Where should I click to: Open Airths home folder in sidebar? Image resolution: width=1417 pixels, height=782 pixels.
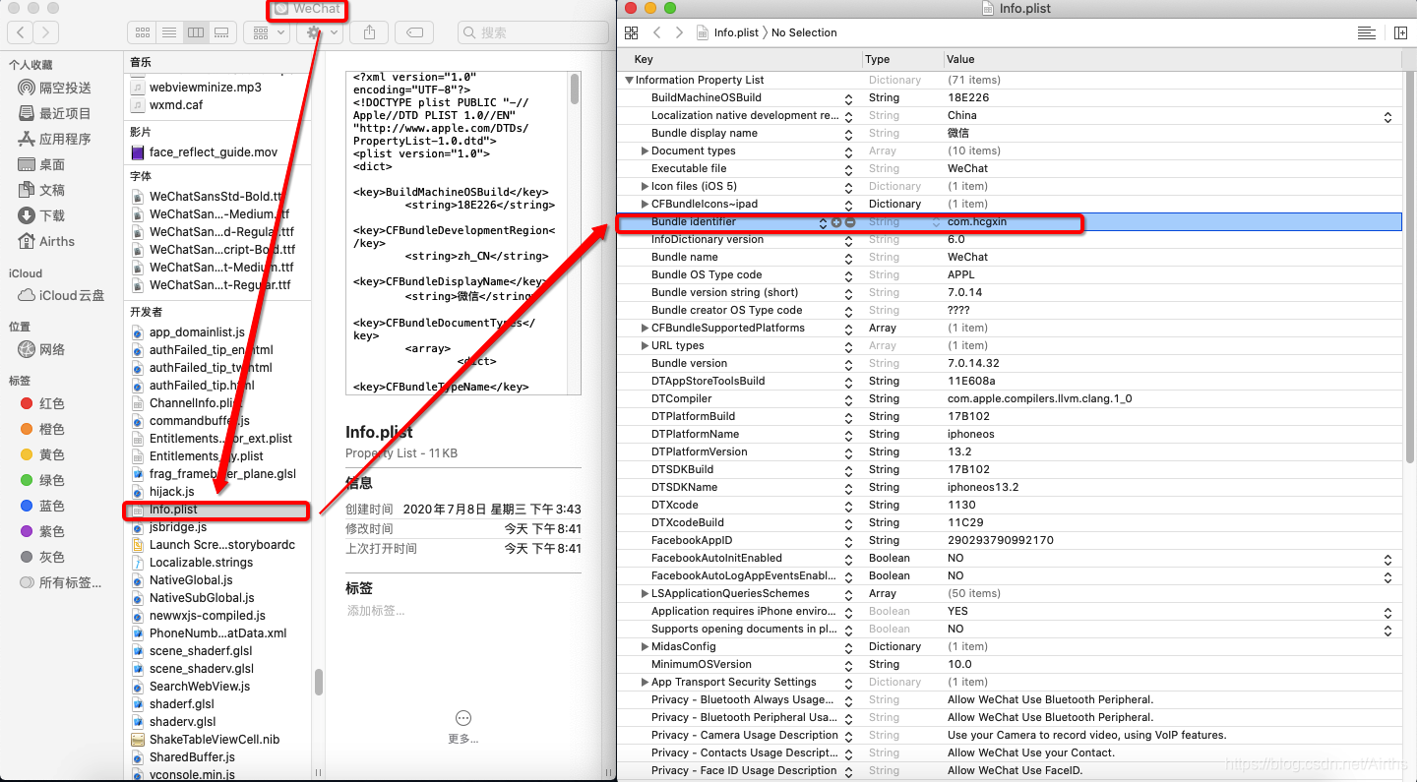[x=47, y=241]
